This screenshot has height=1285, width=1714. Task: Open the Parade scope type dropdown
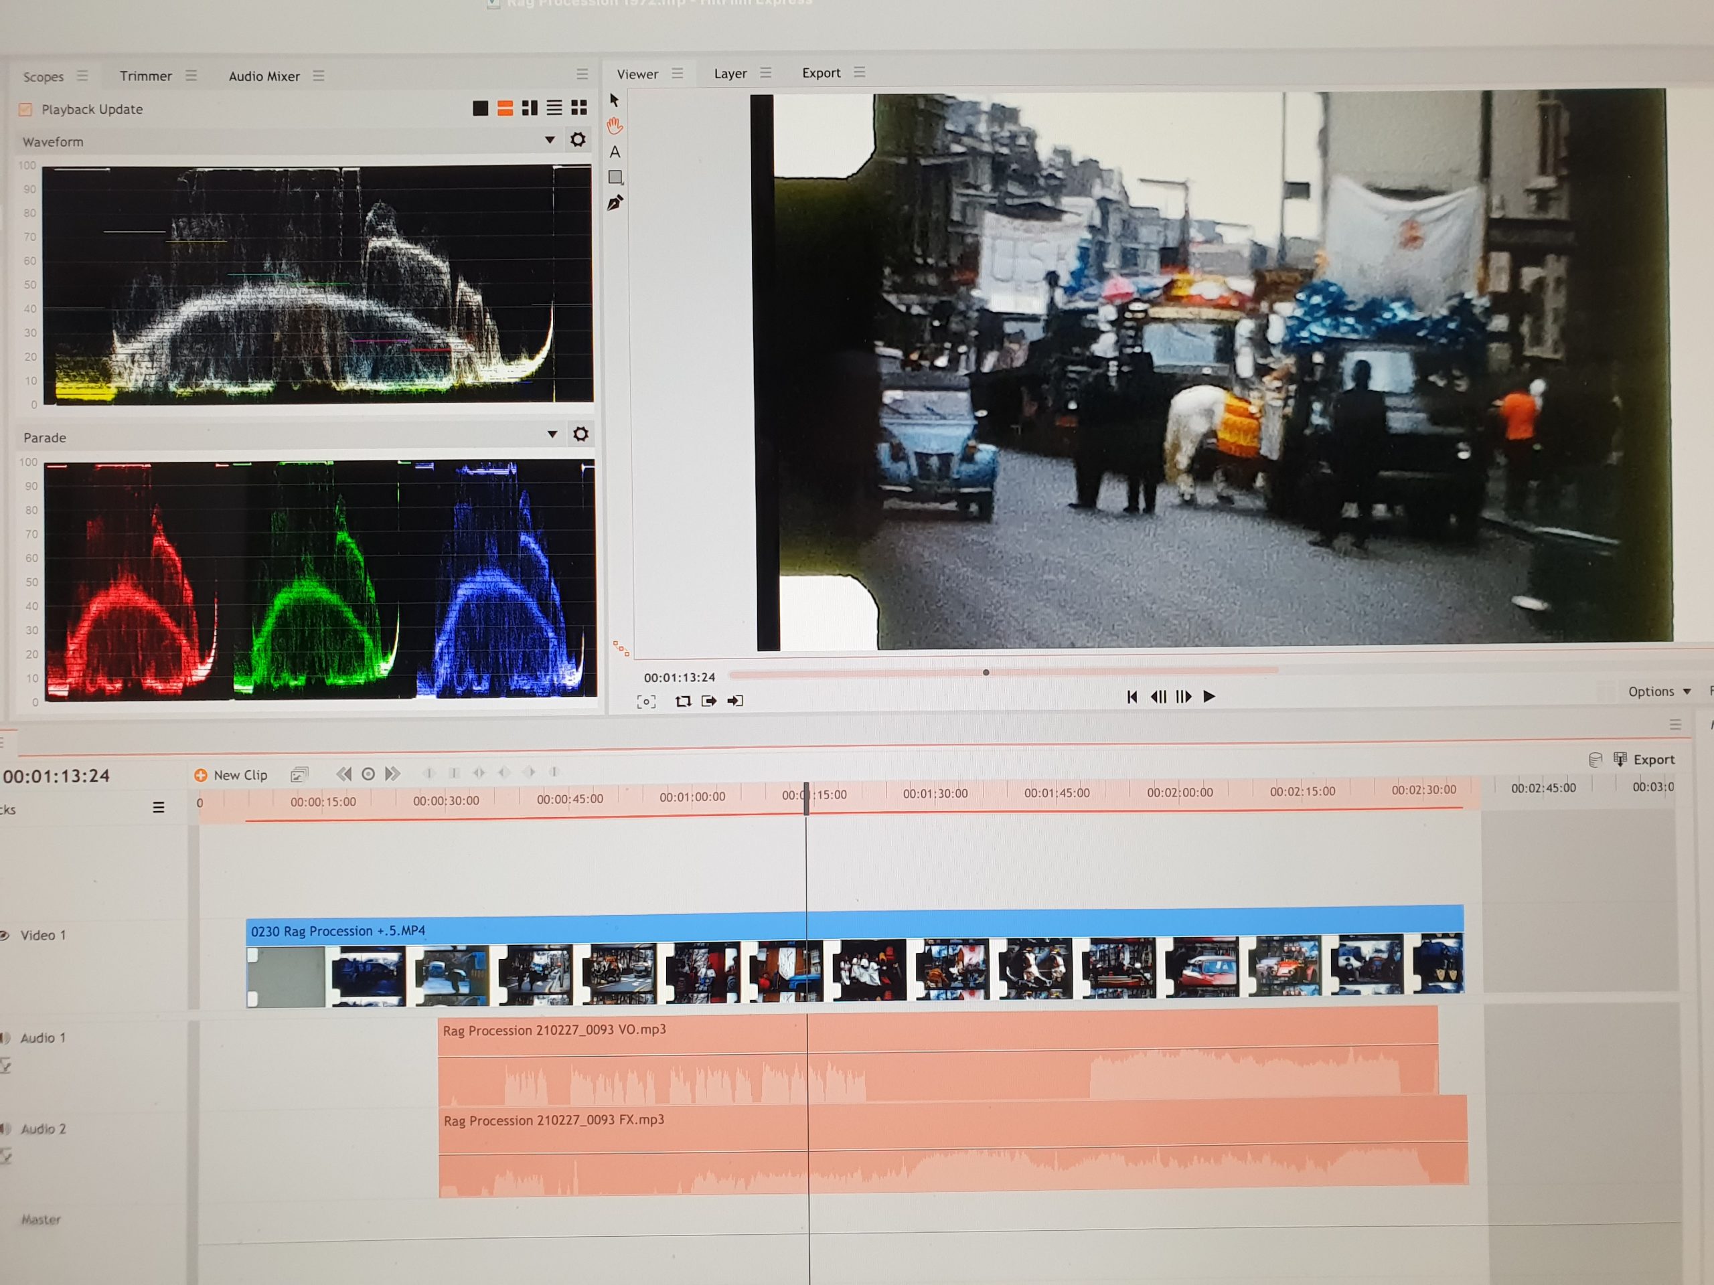552,434
